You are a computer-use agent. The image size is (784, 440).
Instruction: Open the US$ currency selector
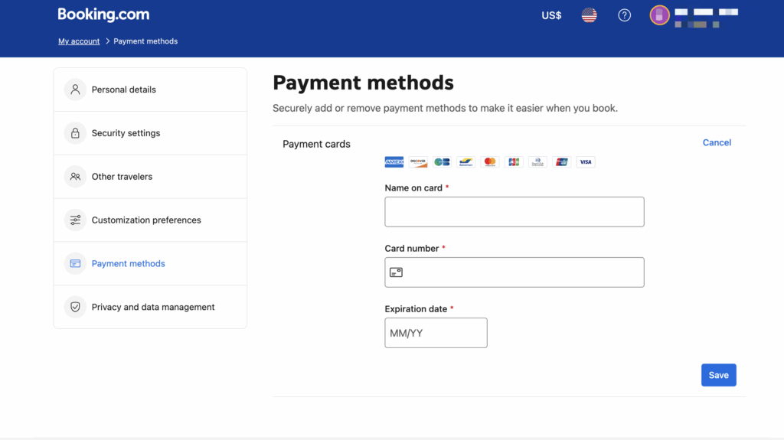click(x=551, y=15)
